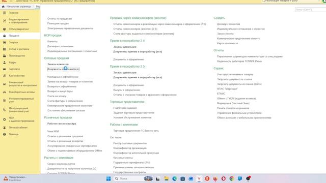Open Реестр торговых документов link
The image size is (326, 183).
pos(130,143)
